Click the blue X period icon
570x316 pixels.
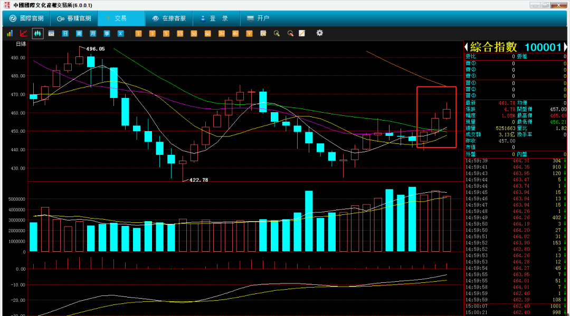click(121, 33)
